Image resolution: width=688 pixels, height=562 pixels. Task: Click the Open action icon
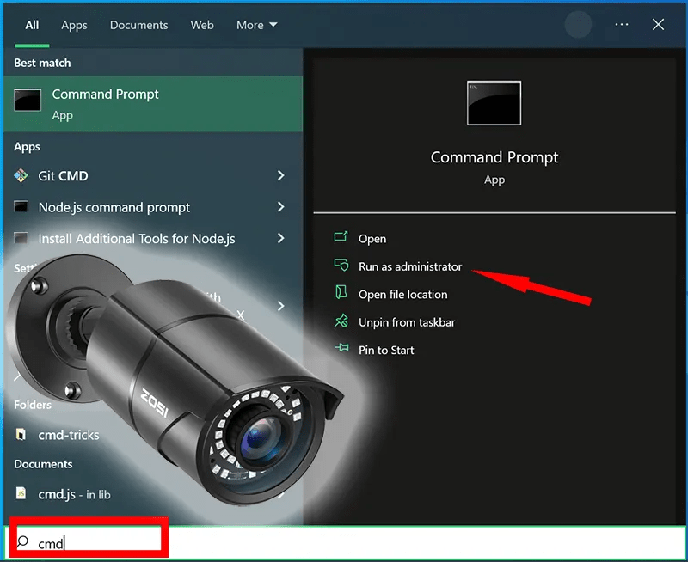(x=341, y=238)
